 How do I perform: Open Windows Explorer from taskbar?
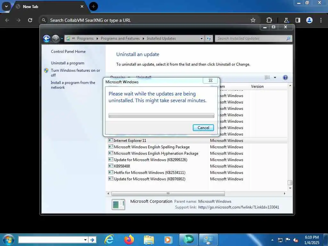(x=149, y=240)
